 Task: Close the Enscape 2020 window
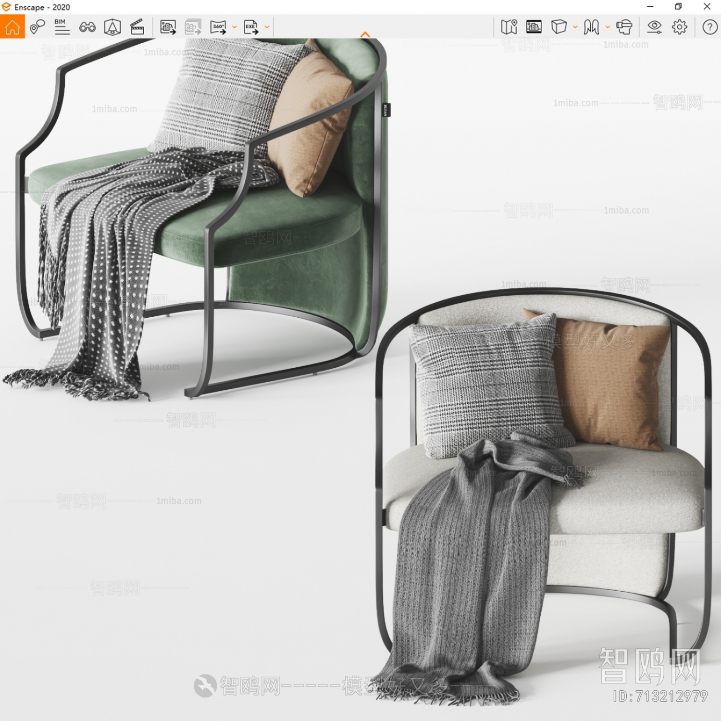pyautogui.click(x=707, y=7)
